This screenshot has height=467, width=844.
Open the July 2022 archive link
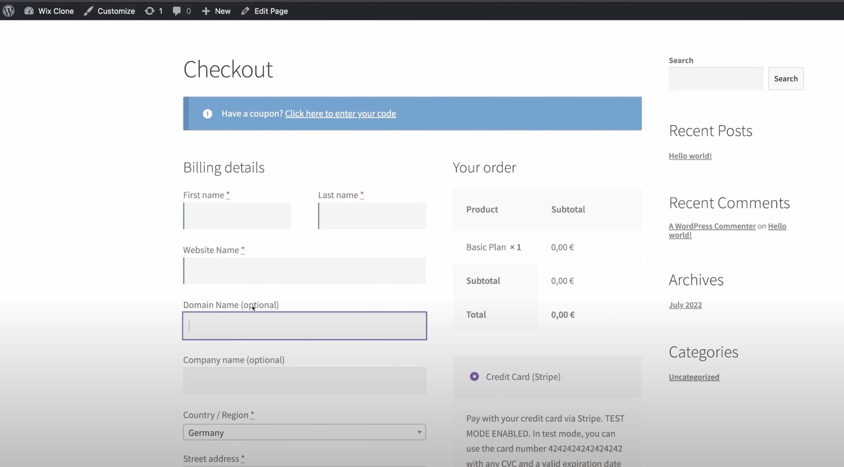685,305
